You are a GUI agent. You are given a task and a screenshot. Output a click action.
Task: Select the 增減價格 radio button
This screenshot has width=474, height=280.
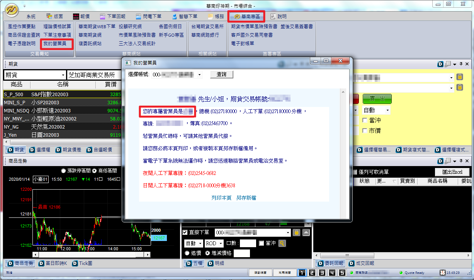click(x=207, y=253)
